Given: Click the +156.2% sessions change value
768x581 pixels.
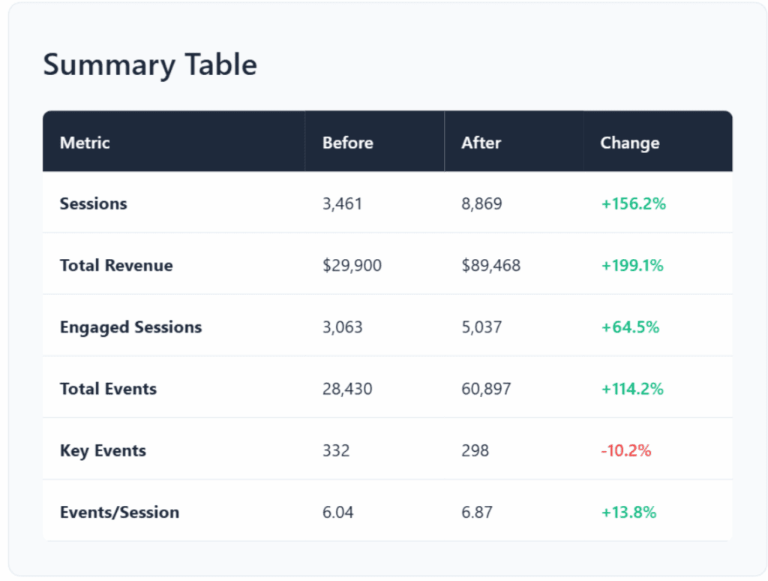Looking at the screenshot, I should (632, 203).
